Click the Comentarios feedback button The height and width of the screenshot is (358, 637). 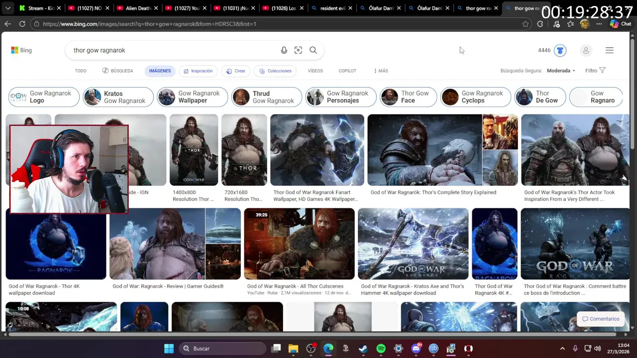point(601,319)
